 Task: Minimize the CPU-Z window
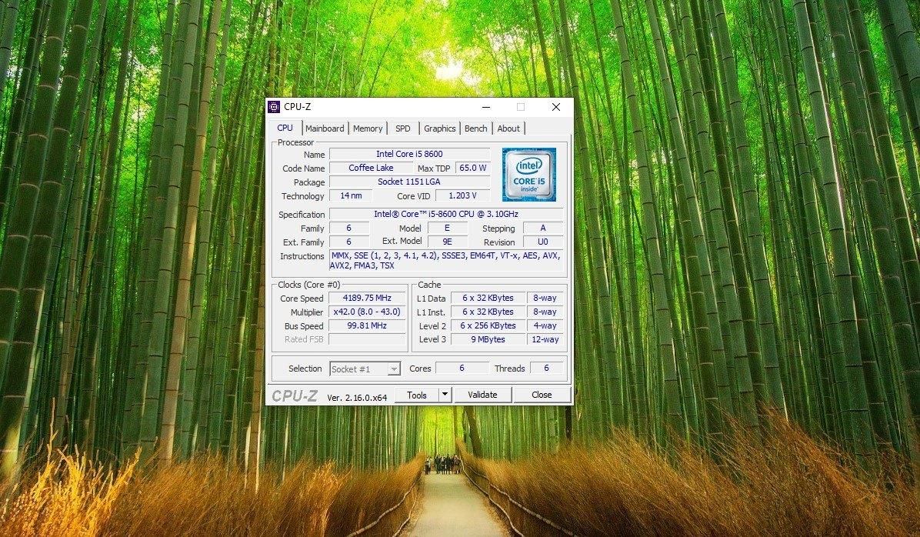(x=486, y=107)
